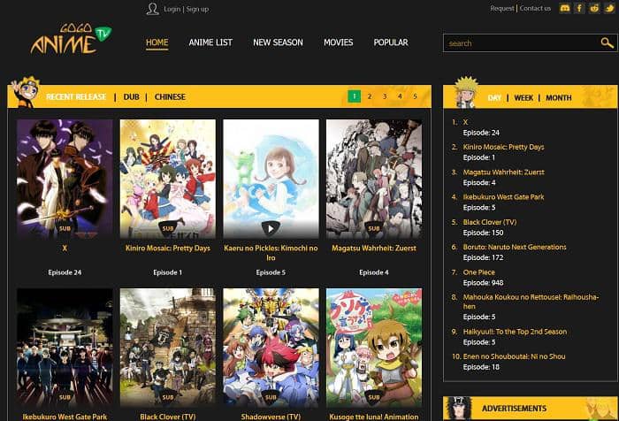Click SUB badge on Ikebukuro West Gate Park poster
Viewport: 619px width, 421px height.
point(65,397)
